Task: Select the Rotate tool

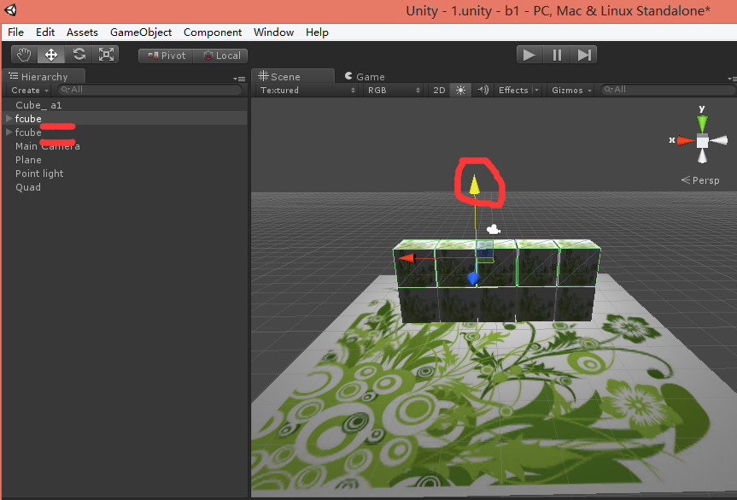Action: click(79, 55)
